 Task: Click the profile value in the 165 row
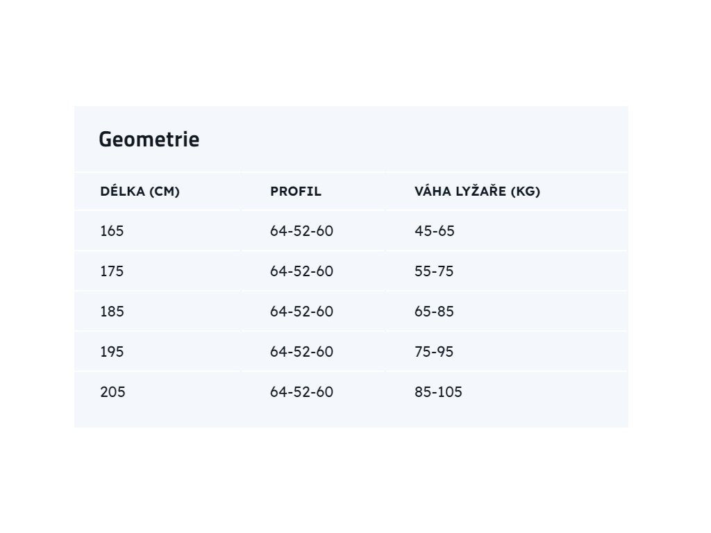pyautogui.click(x=301, y=231)
